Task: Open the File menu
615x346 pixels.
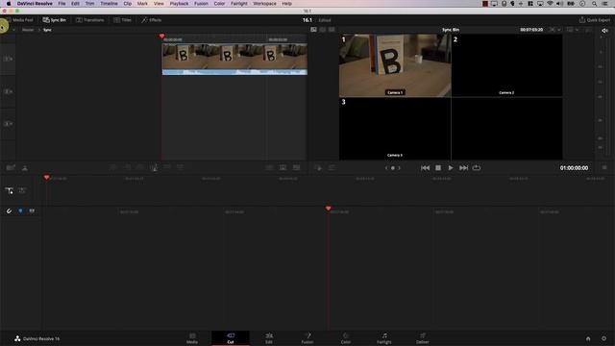Action: click(61, 4)
